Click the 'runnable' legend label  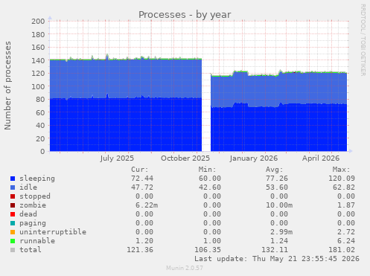[x=37, y=241]
